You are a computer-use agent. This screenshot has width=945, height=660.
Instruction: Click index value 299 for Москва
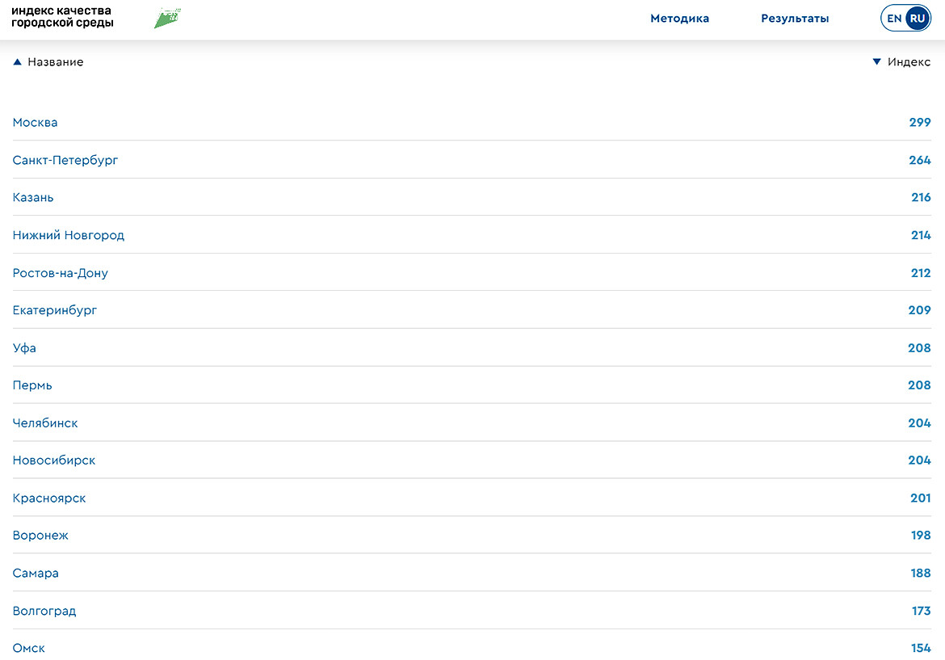pos(919,123)
